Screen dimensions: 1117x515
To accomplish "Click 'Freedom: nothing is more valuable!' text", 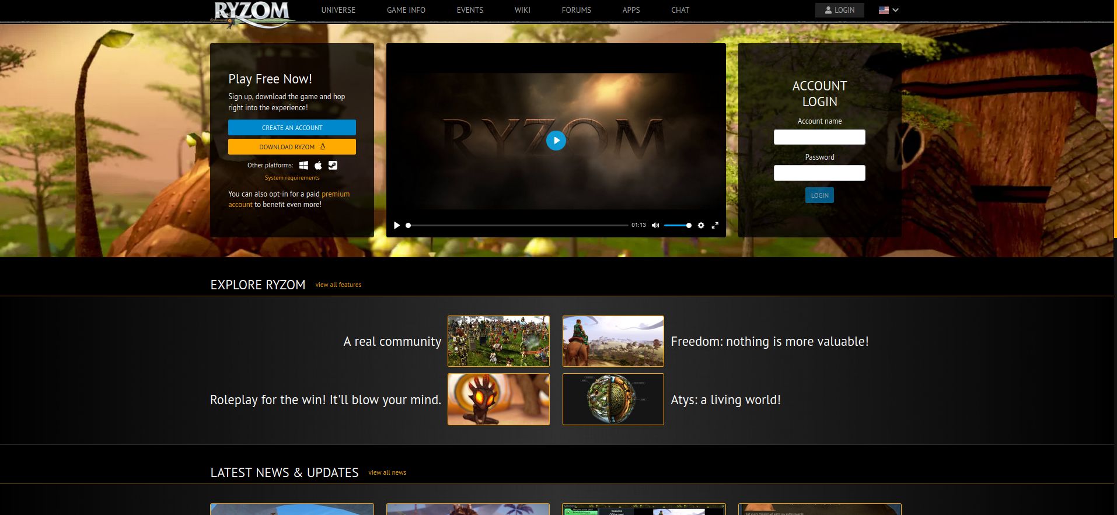I will pos(770,342).
